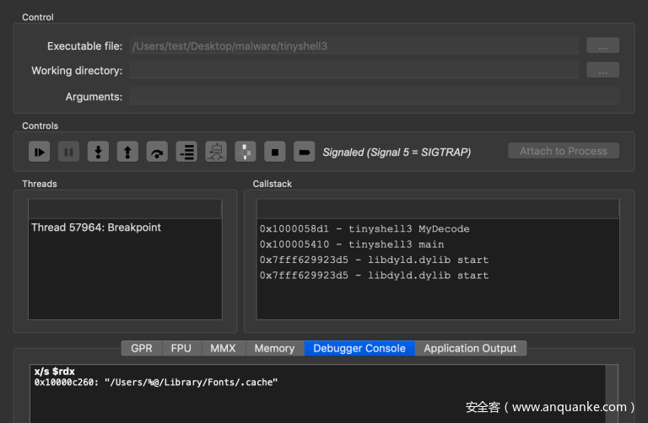The height and width of the screenshot is (423, 648).
Task: Open the FPU registers tab
Action: coord(181,348)
